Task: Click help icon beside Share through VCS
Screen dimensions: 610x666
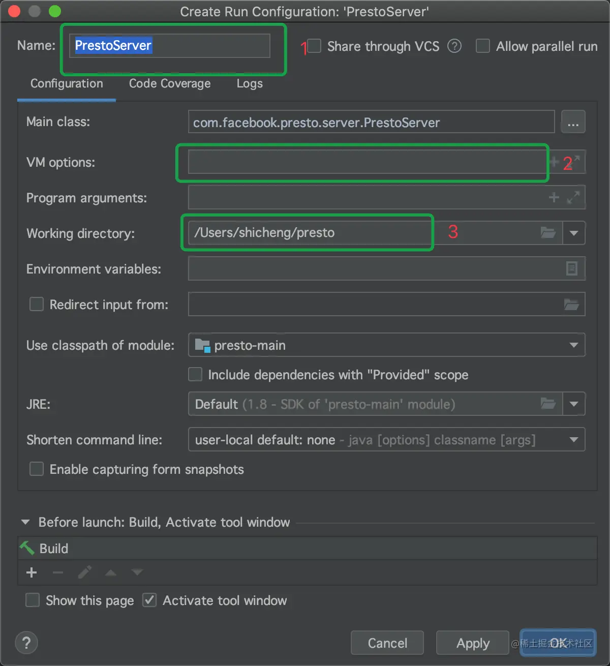Action: pyautogui.click(x=454, y=46)
